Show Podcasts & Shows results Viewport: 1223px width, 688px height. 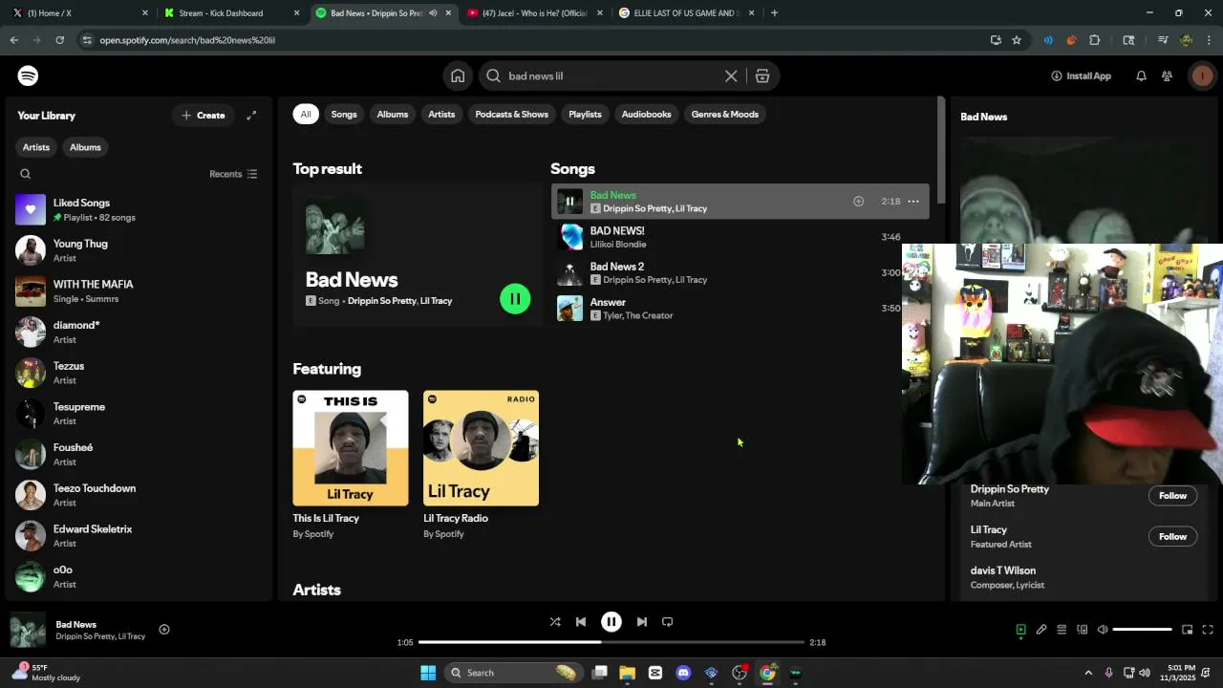[512, 114]
